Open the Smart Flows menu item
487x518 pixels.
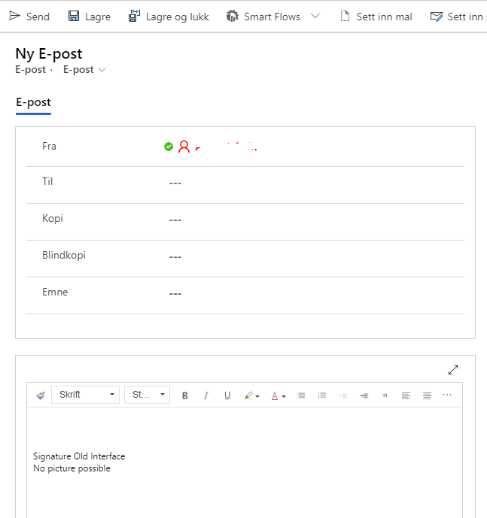pos(263,17)
